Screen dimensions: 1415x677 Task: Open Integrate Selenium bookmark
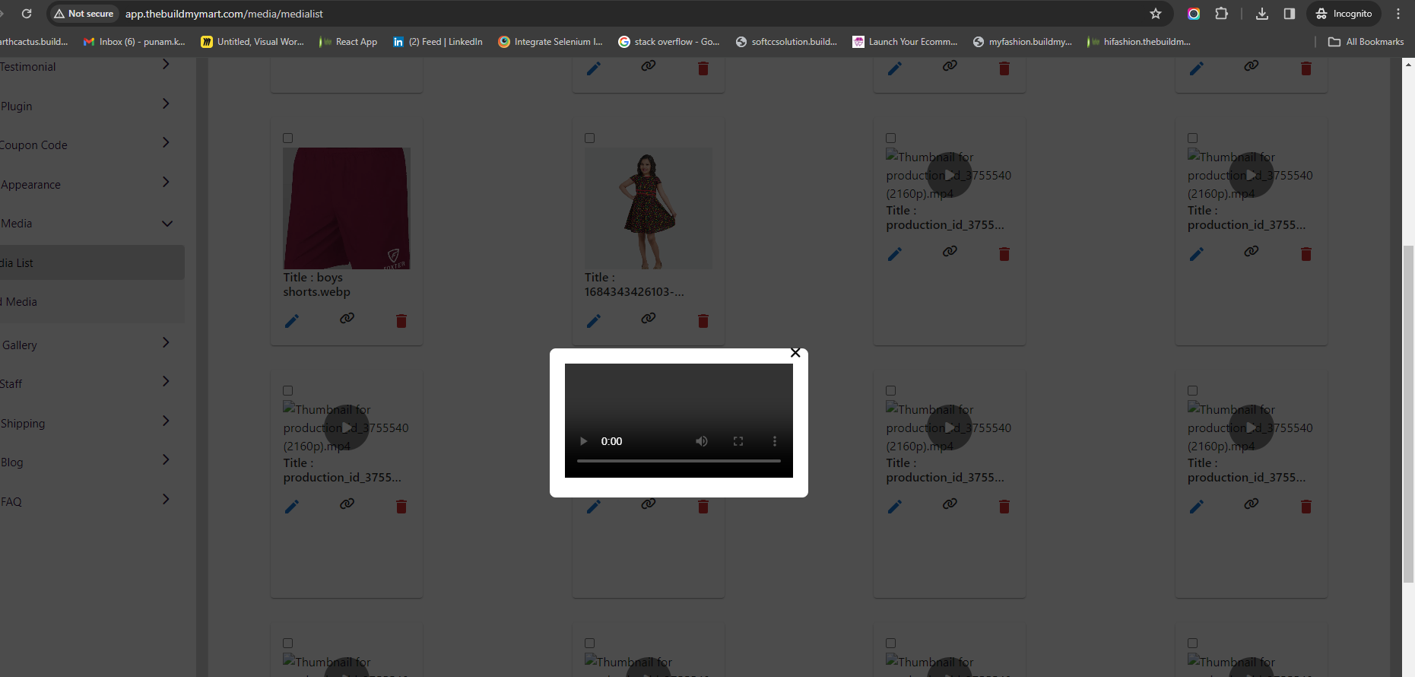point(550,42)
